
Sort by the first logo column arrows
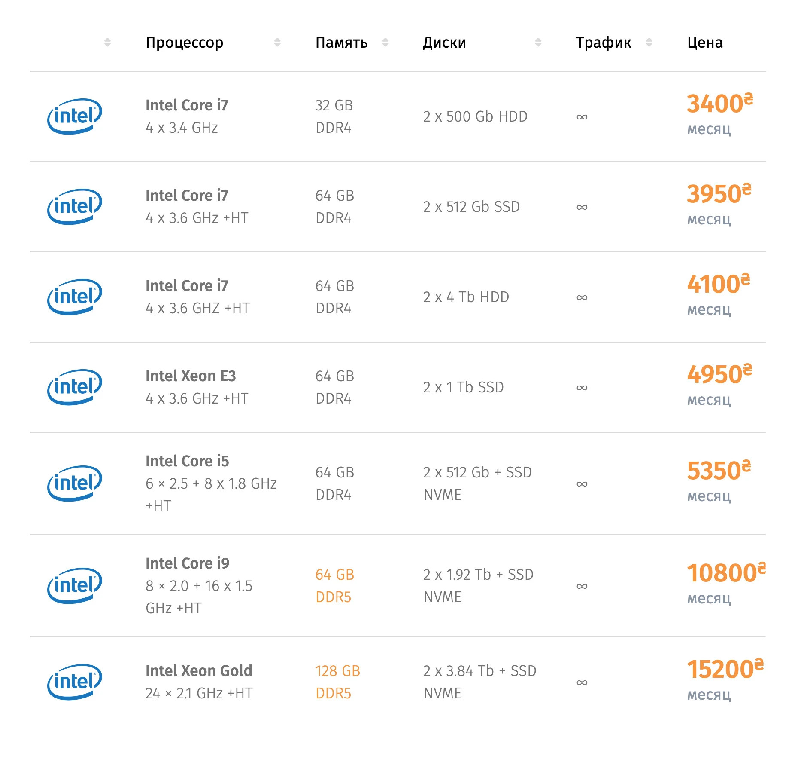(108, 42)
